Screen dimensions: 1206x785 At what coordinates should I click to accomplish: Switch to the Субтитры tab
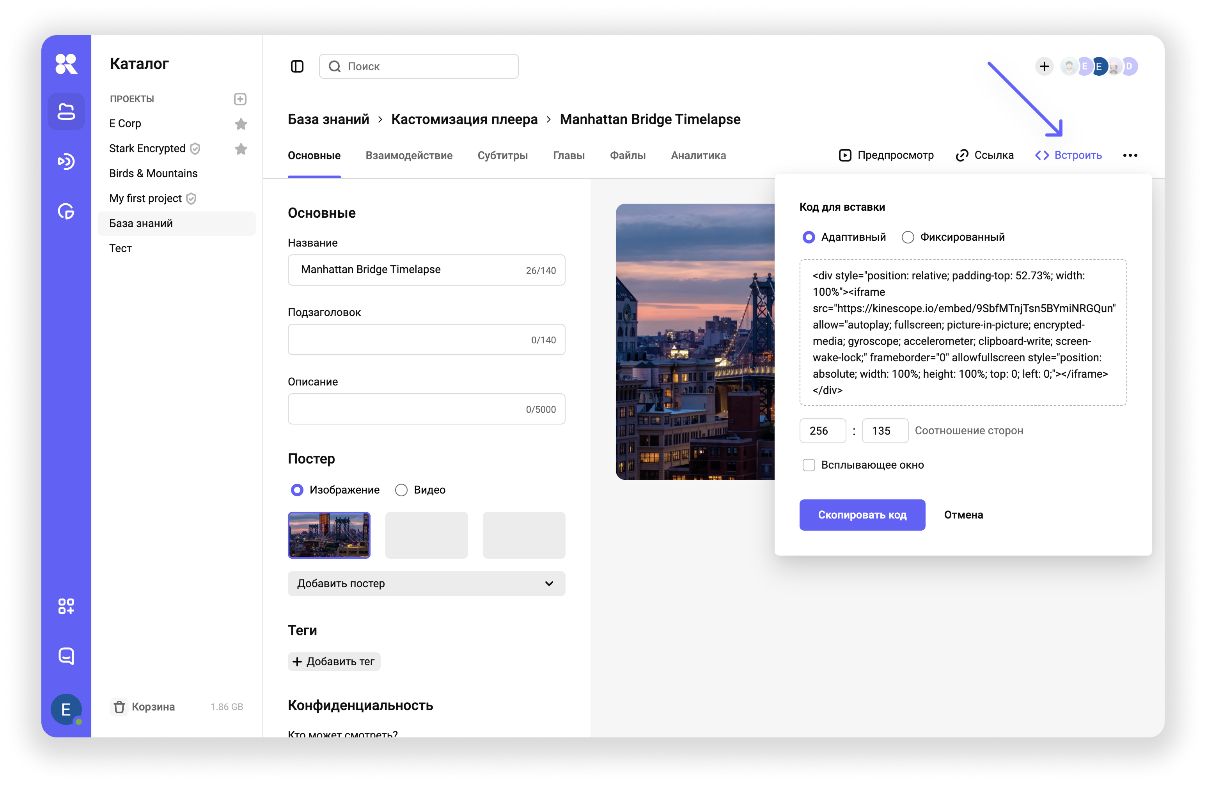click(502, 156)
